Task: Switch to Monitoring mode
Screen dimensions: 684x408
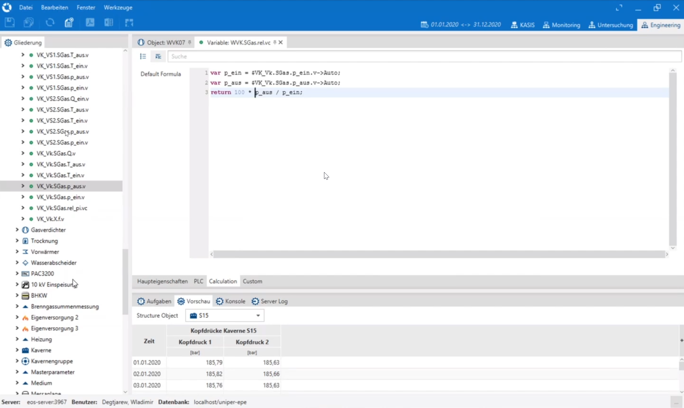Action: pyautogui.click(x=561, y=25)
